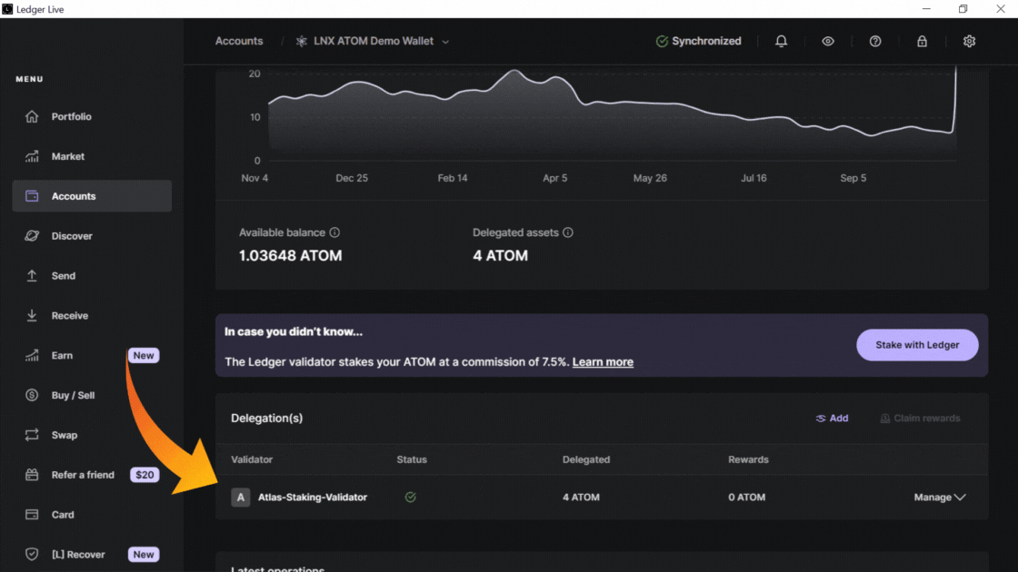Expand the Manage dropdown for the validator
This screenshot has width=1018, height=572.
tap(939, 498)
